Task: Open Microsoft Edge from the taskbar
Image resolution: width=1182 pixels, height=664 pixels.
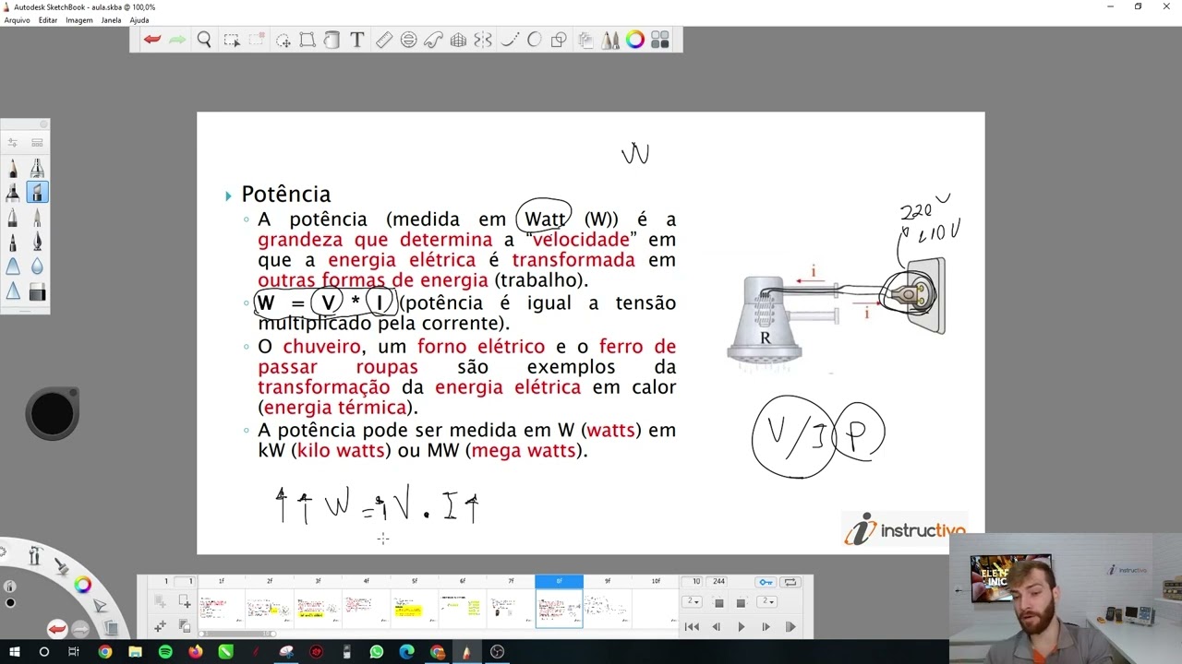Action: tap(406, 652)
